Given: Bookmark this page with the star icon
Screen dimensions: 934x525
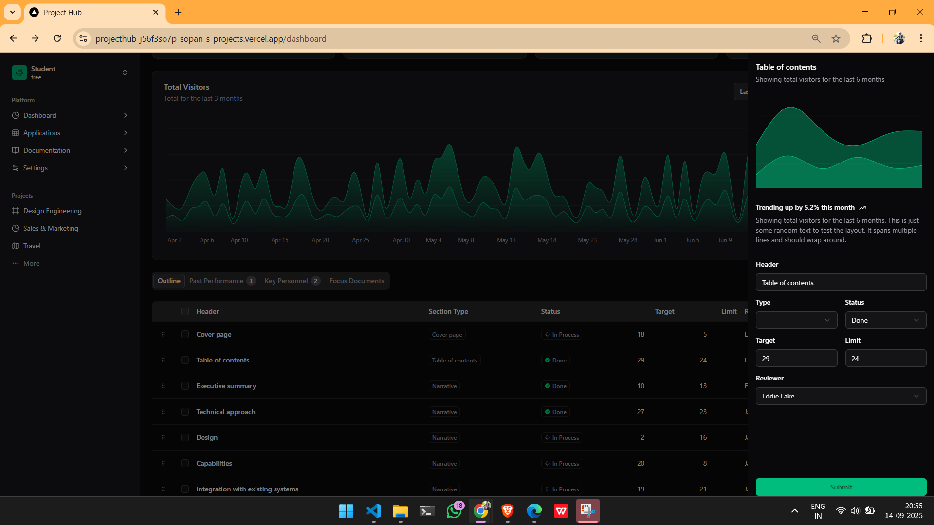Looking at the screenshot, I should pos(836,38).
